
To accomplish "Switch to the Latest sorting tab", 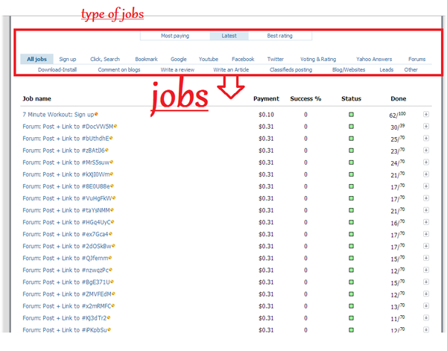I will [229, 36].
